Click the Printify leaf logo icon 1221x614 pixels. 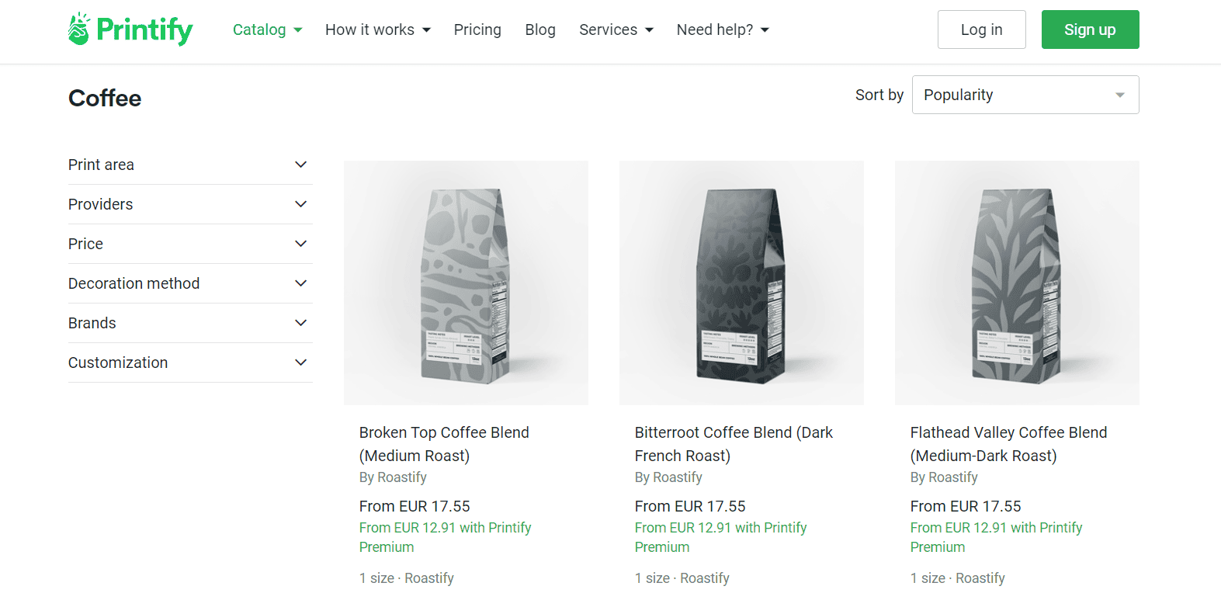(78, 29)
